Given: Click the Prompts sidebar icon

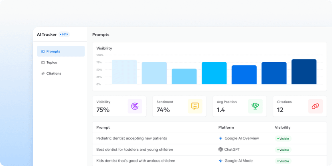Looking at the screenshot, I should [x=43, y=51].
